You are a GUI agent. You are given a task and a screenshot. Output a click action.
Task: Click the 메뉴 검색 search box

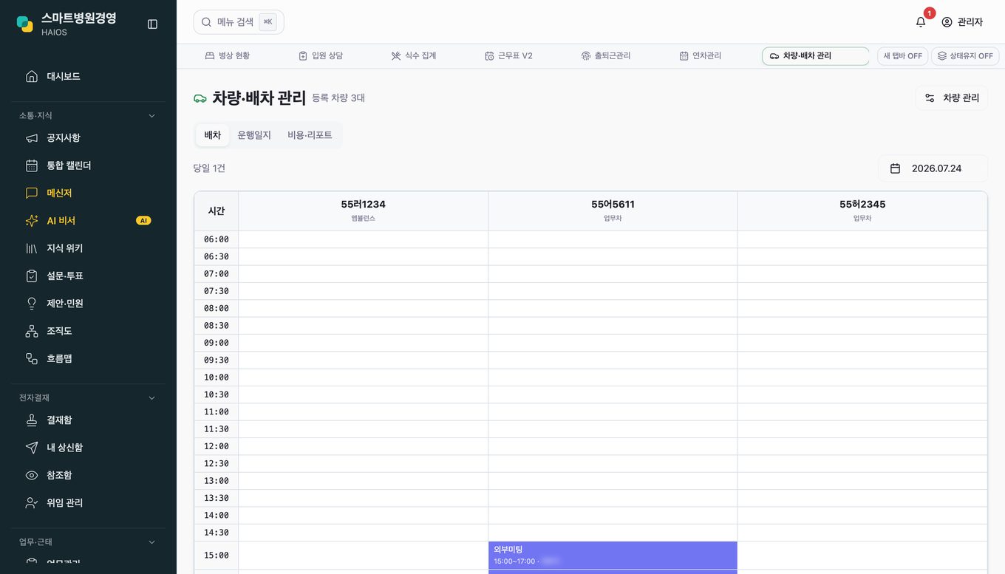239,22
